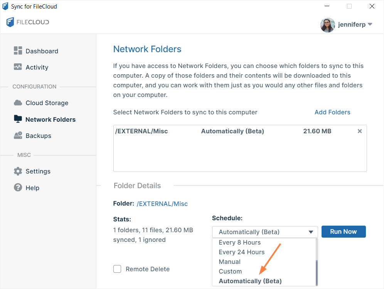Select Every 8 Hours schedule option
This screenshot has width=384, height=289.
click(x=239, y=242)
